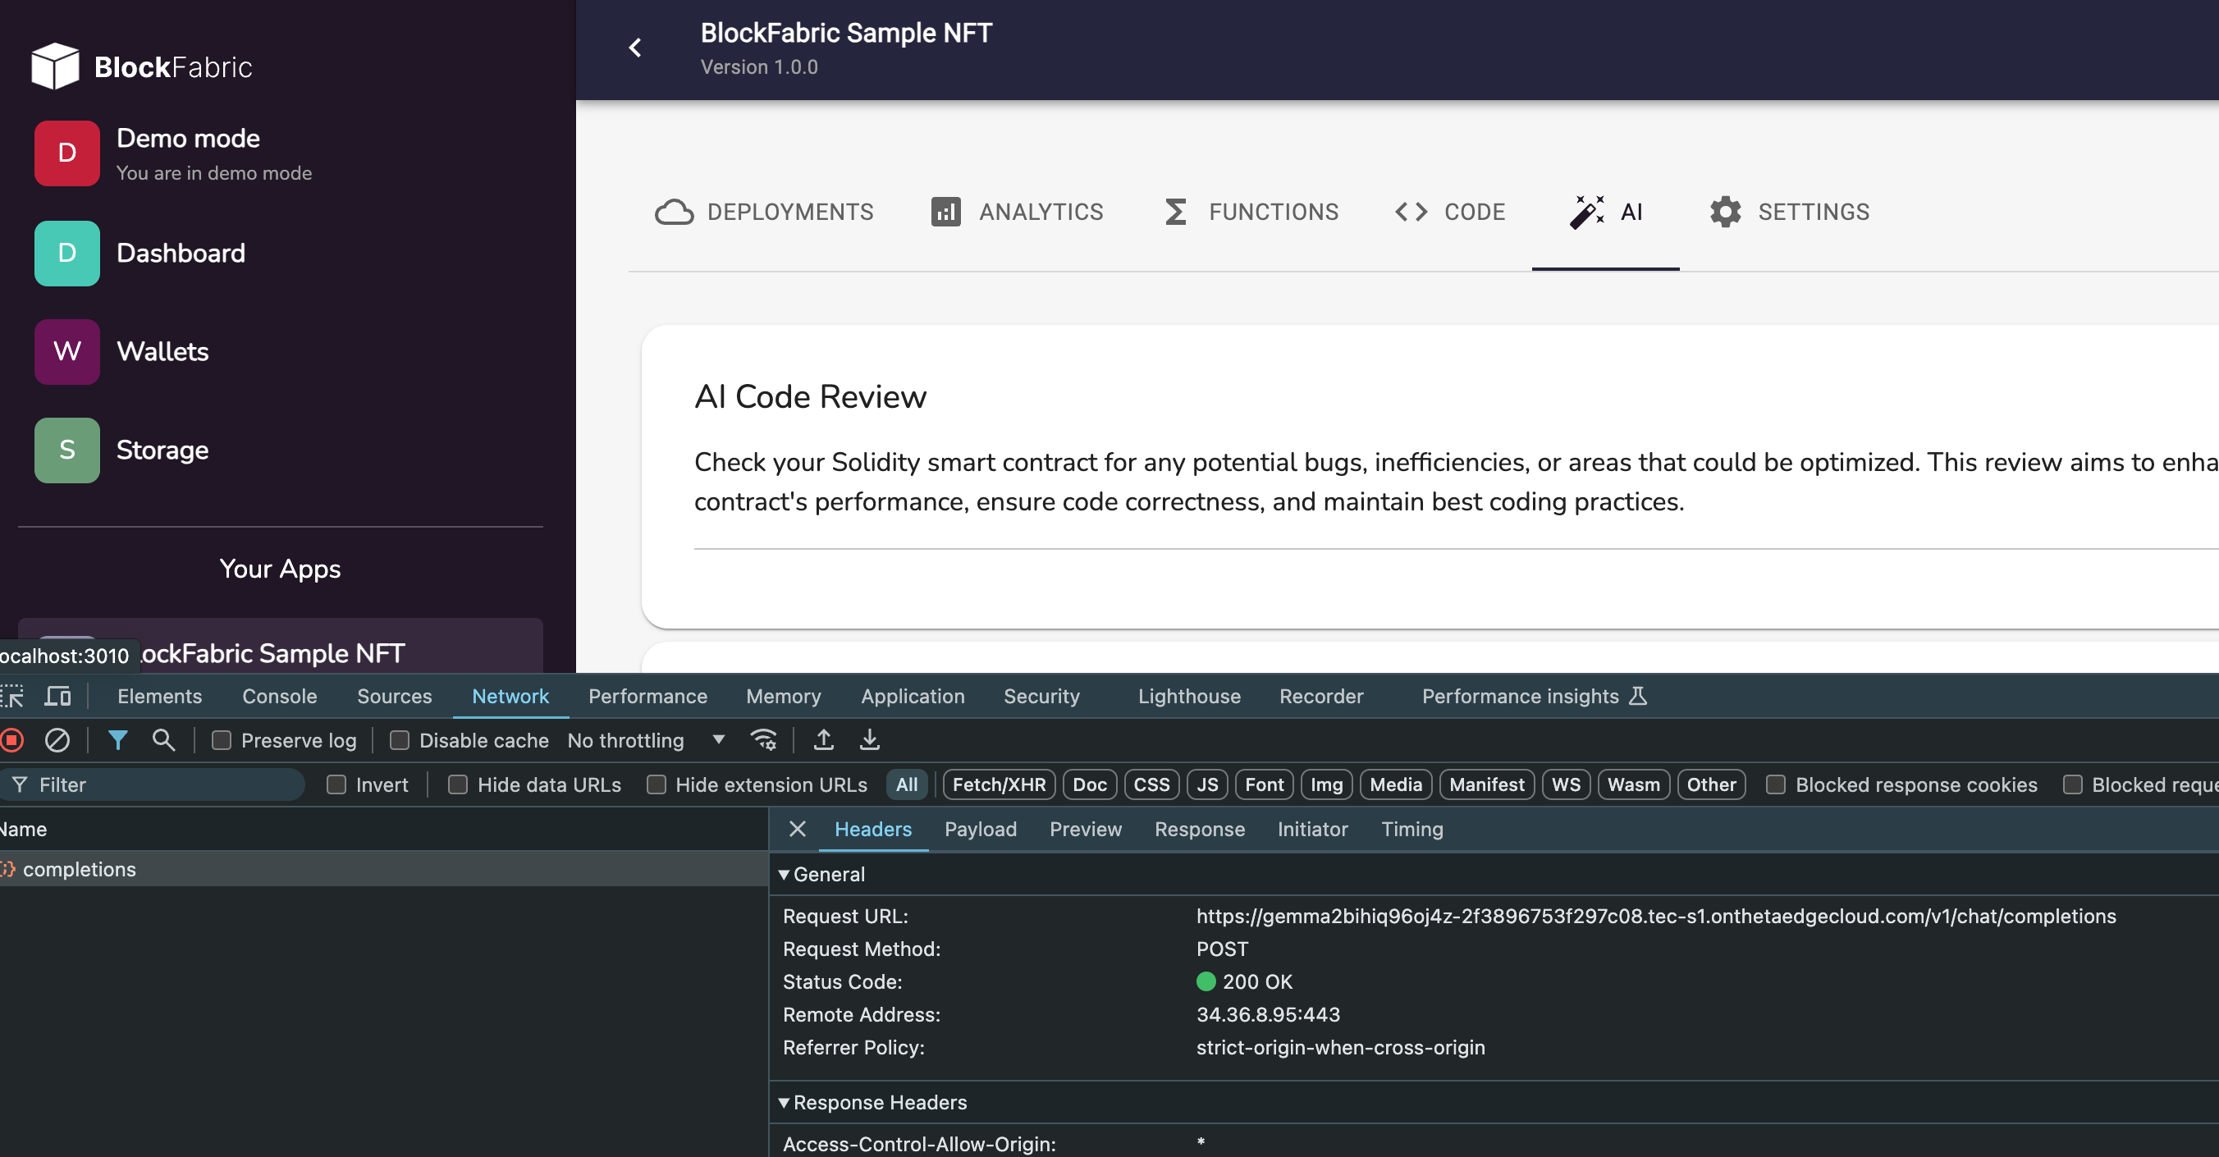
Task: Enable the Preserve log checkbox
Action: tap(222, 740)
